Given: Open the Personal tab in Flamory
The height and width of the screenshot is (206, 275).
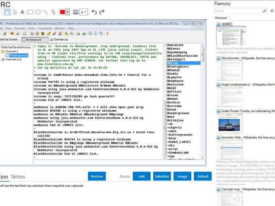Looking at the screenshot, I should tap(221, 18).
